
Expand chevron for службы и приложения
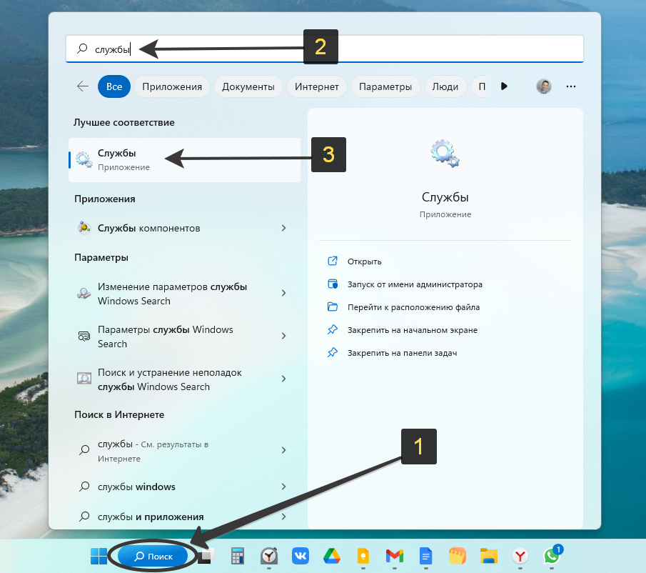point(283,517)
